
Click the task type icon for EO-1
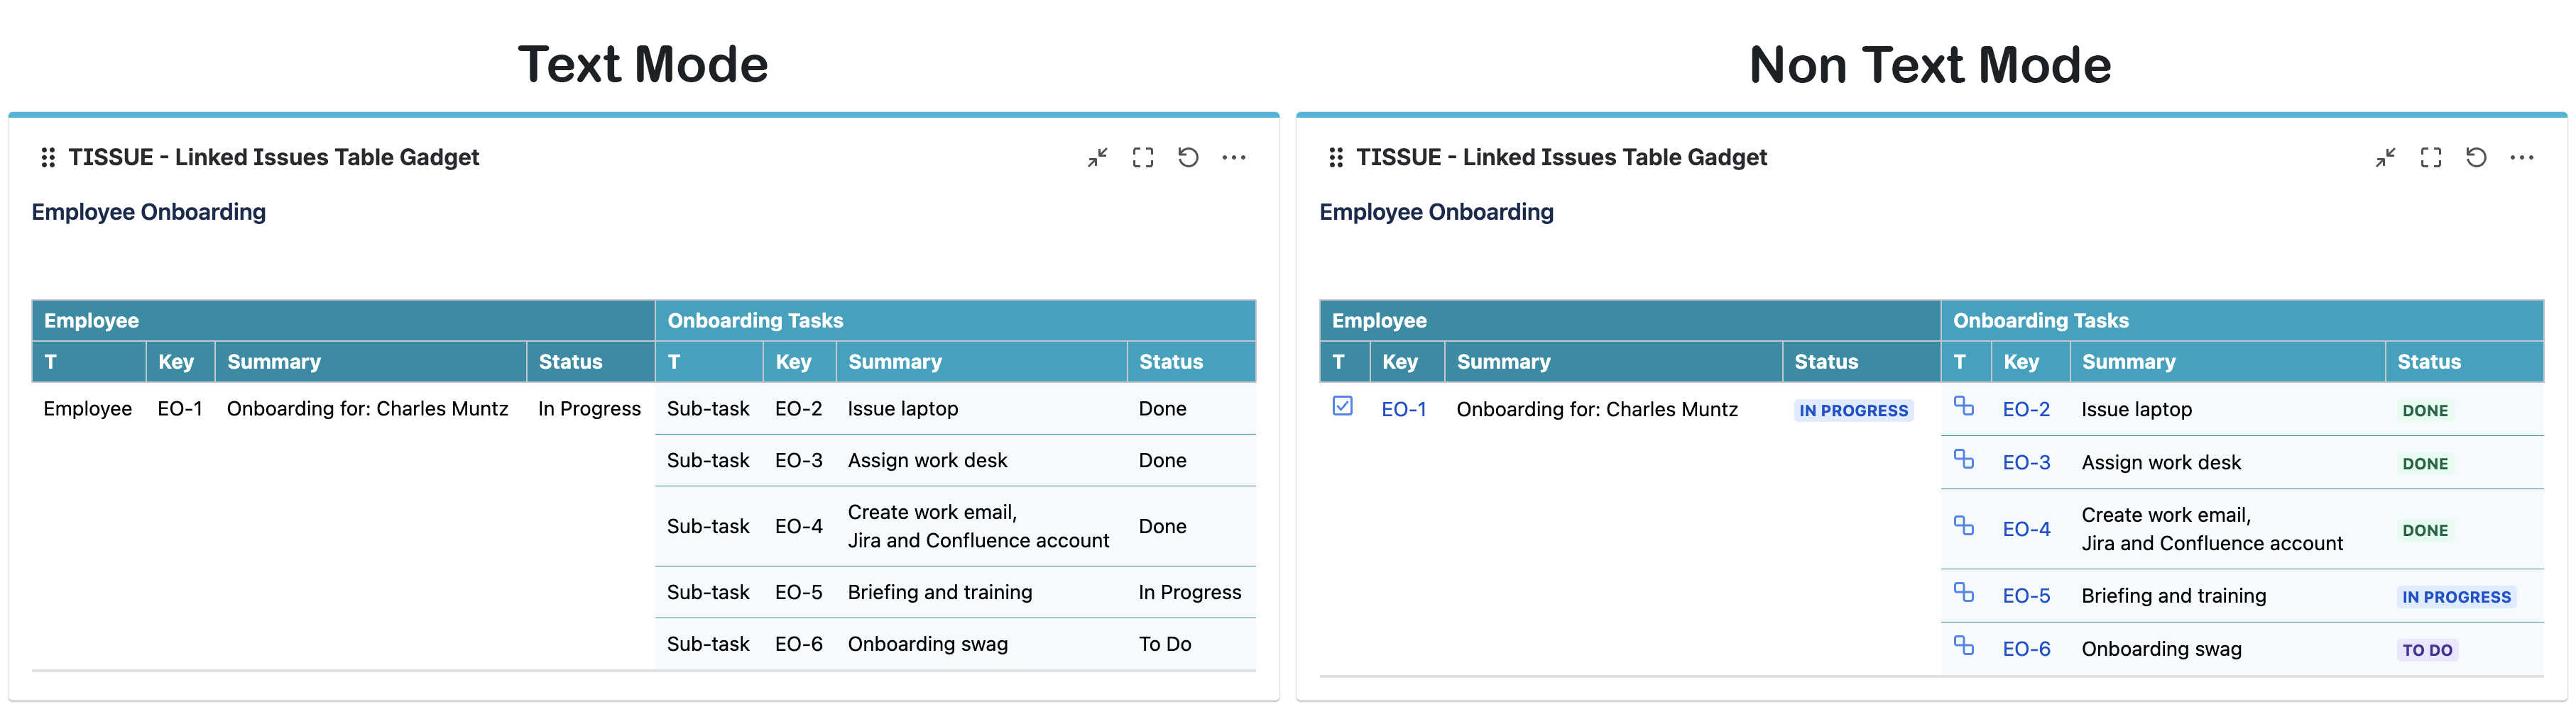[x=1342, y=406]
